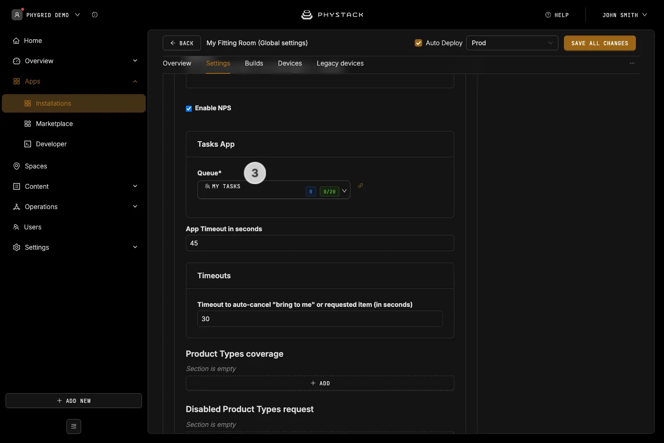This screenshot has height=443, width=664.
Task: Collapse the Apps section chevron
Action: 135,81
